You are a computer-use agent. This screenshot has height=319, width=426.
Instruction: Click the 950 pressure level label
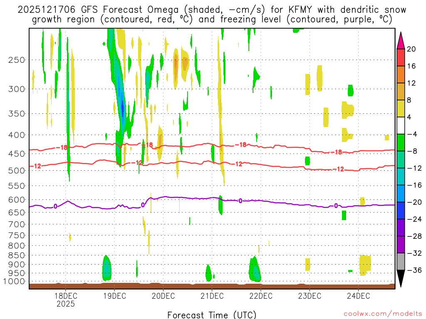[x=16, y=273]
